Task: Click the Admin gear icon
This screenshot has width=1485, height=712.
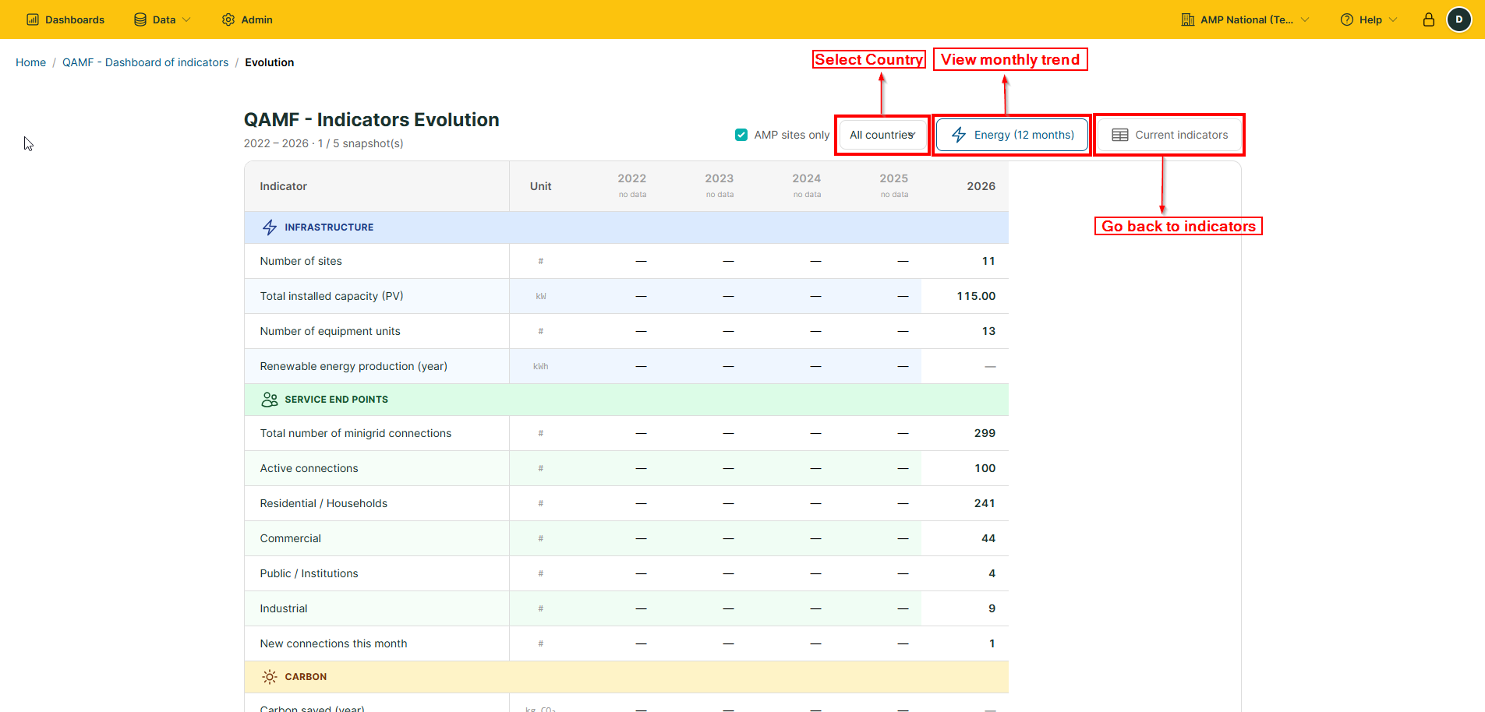Action: point(228,19)
